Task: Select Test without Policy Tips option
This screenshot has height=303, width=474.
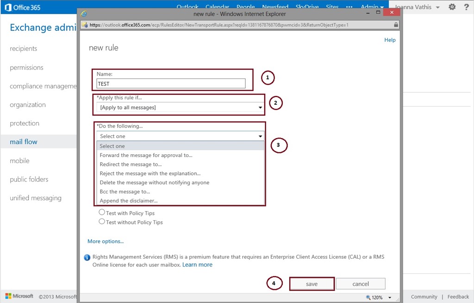Action: (102, 222)
